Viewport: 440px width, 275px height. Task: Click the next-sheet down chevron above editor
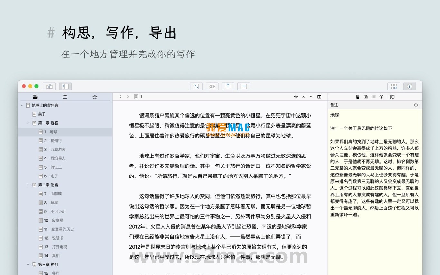pos(311,97)
